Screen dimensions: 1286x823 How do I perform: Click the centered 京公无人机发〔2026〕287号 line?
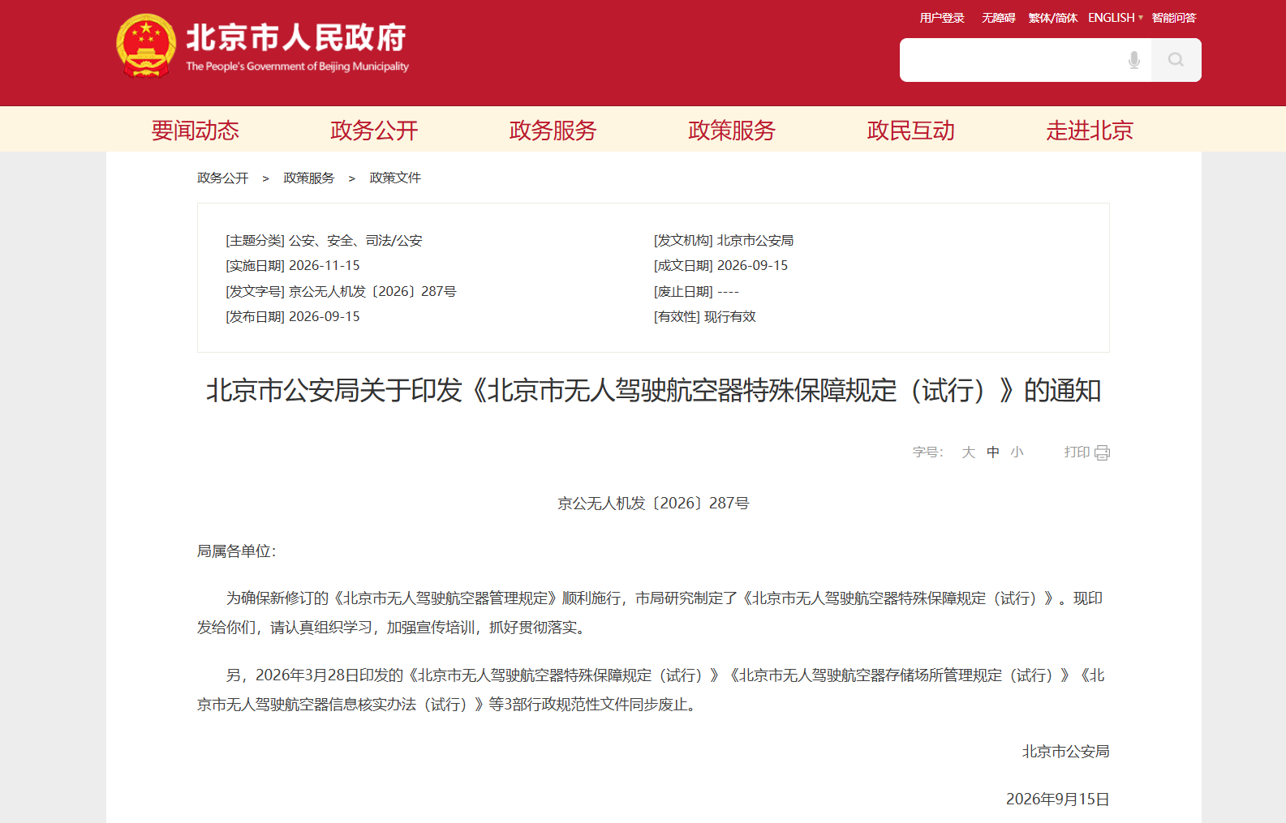click(x=653, y=504)
